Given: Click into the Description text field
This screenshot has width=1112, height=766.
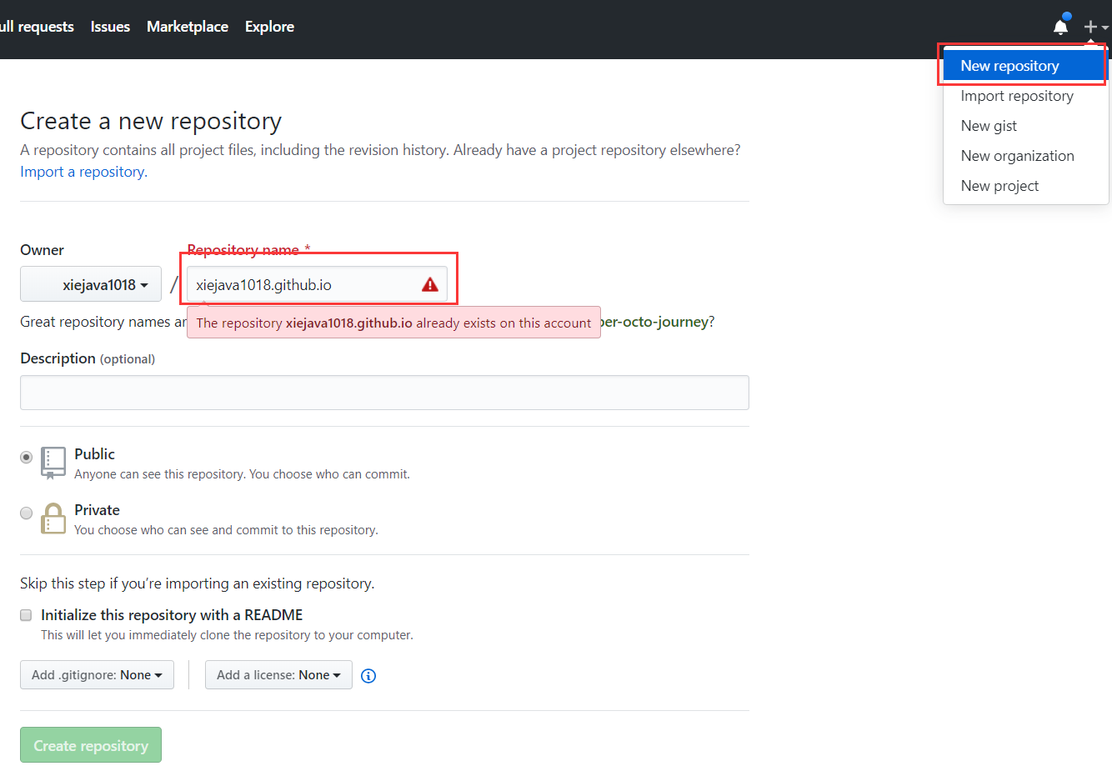Looking at the screenshot, I should click(384, 393).
